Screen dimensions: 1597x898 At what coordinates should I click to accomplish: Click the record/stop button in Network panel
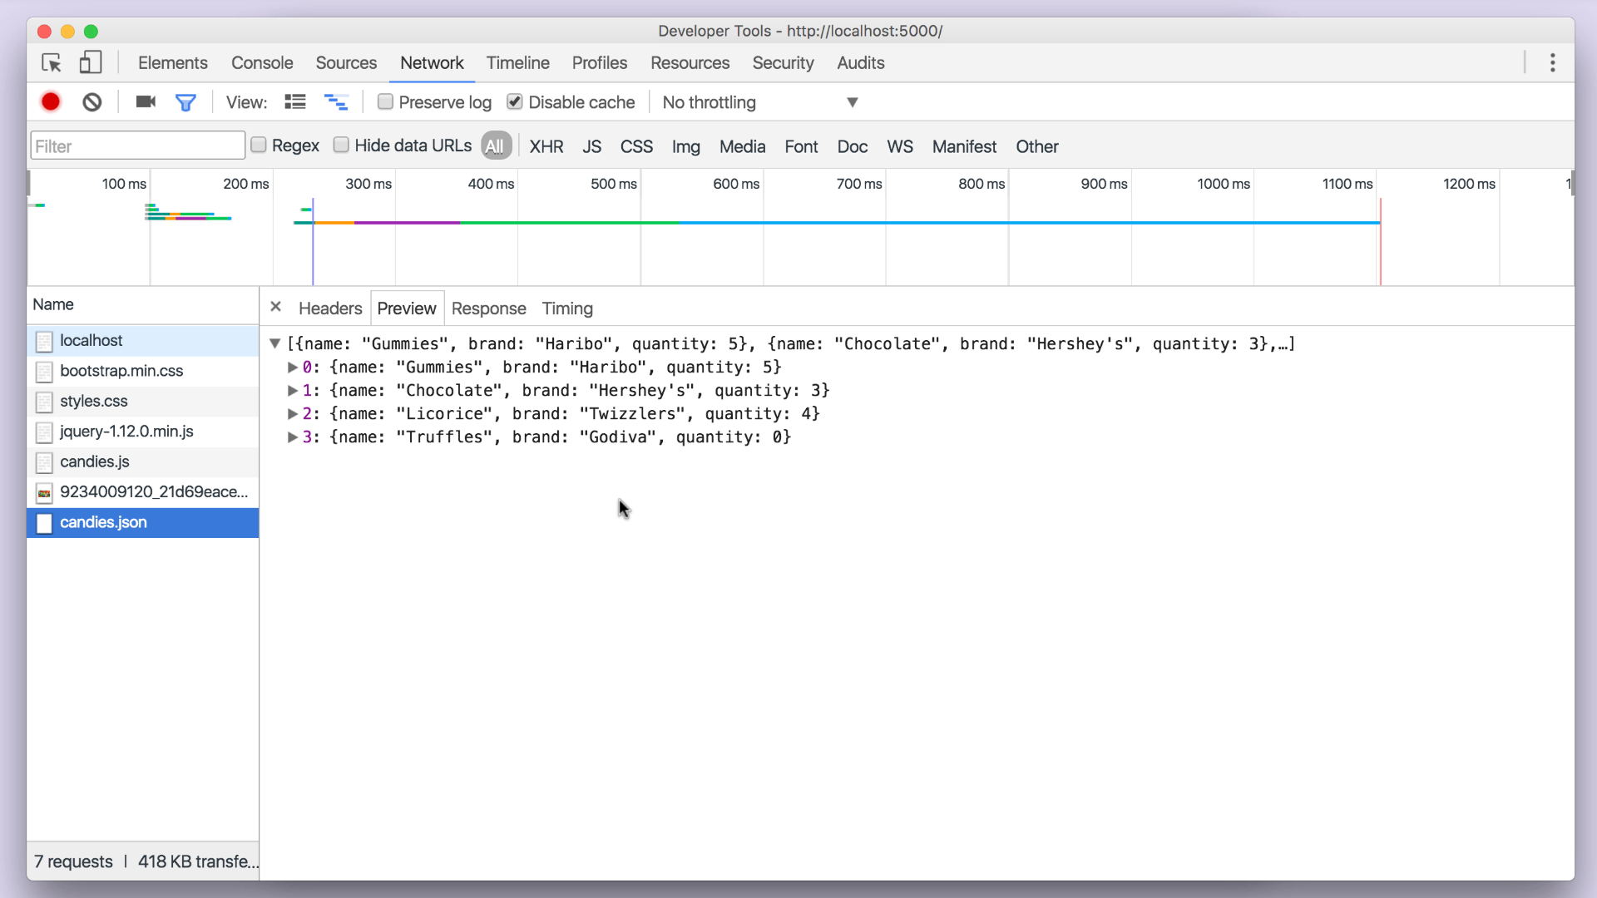point(52,102)
